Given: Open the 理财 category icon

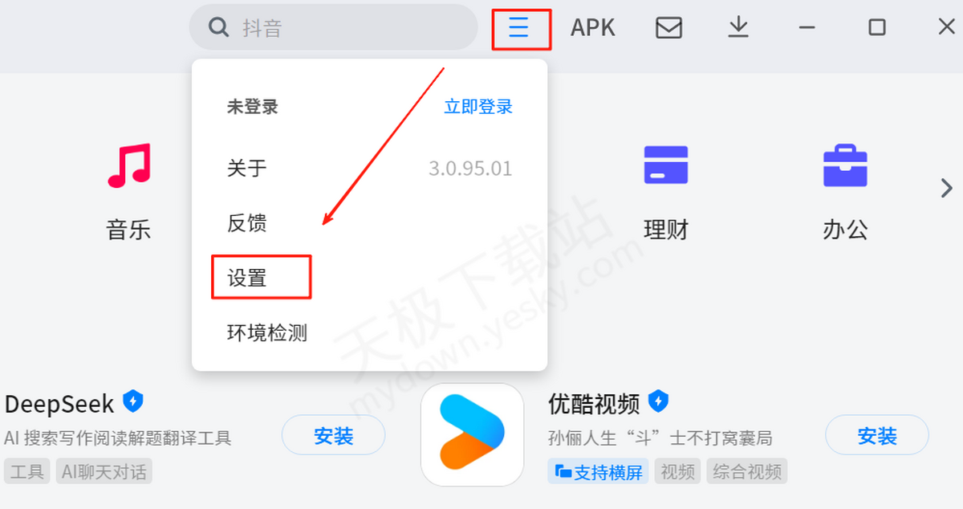Looking at the screenshot, I should 666,165.
